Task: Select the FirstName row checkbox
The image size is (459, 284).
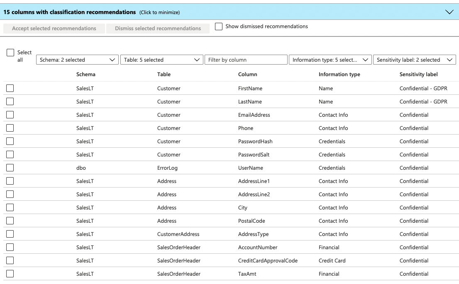Action: [x=10, y=88]
